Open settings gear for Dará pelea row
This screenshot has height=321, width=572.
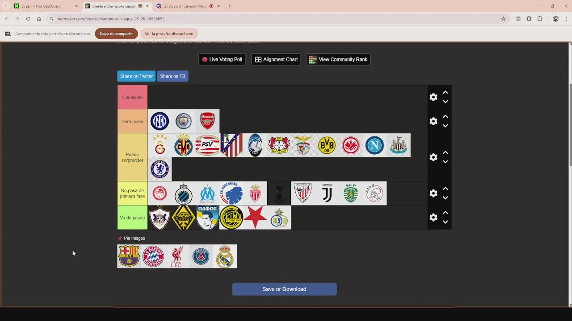pyautogui.click(x=433, y=121)
